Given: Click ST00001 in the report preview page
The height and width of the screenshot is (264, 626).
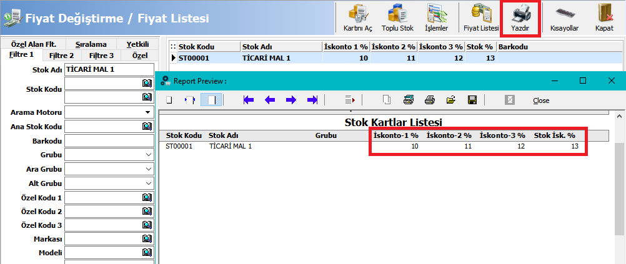Looking at the screenshot, I should coord(179,147).
